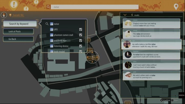
Task: Click the avatar on the "noise phenomenon" post
Action: (128, 34)
